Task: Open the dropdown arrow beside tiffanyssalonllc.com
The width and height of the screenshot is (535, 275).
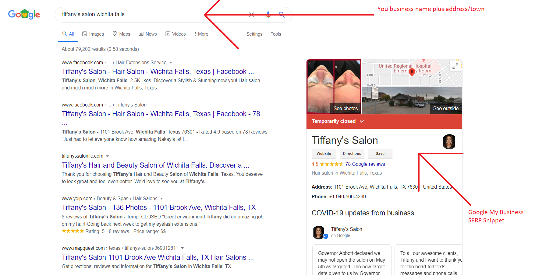Action: click(108, 156)
